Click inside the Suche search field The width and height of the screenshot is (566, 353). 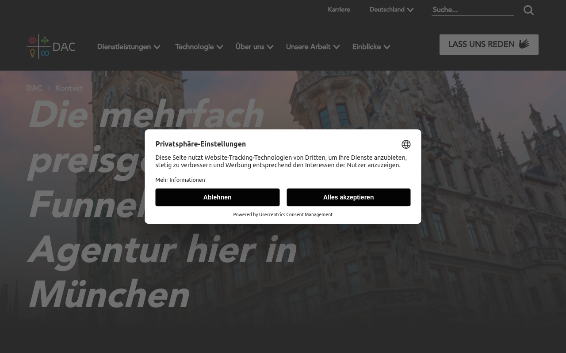(473, 10)
